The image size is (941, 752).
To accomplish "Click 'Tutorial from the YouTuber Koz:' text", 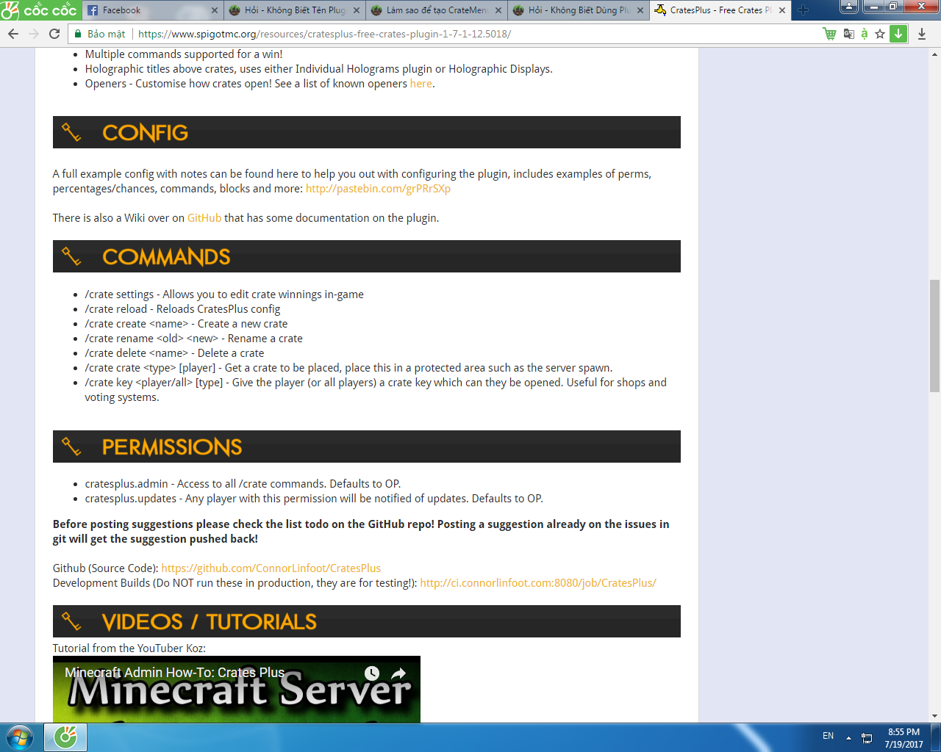I will point(129,648).
